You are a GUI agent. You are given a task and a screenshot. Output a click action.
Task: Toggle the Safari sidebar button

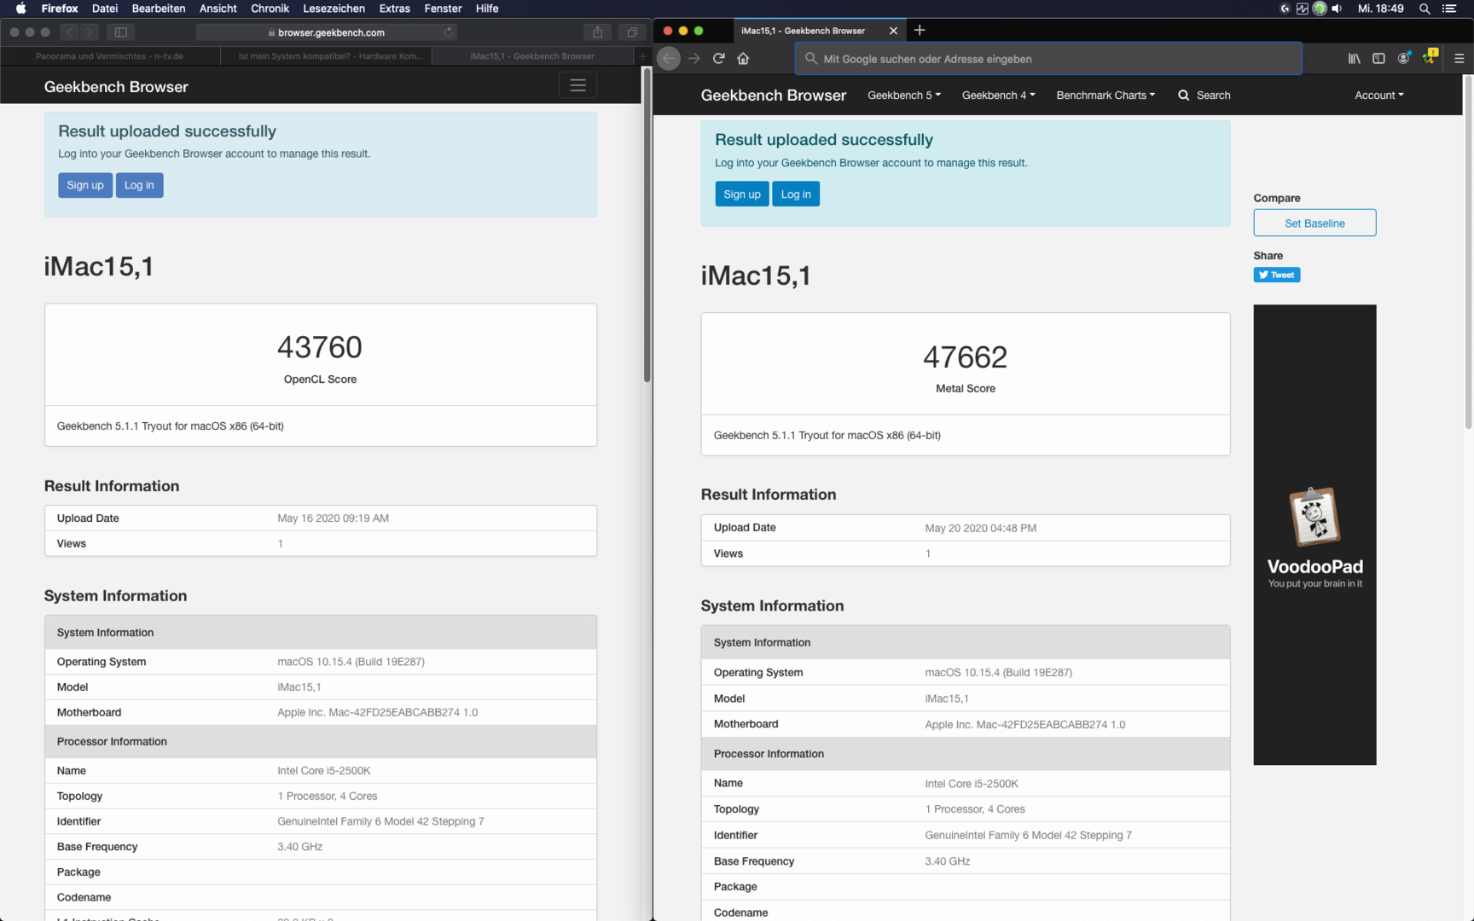coord(121,32)
